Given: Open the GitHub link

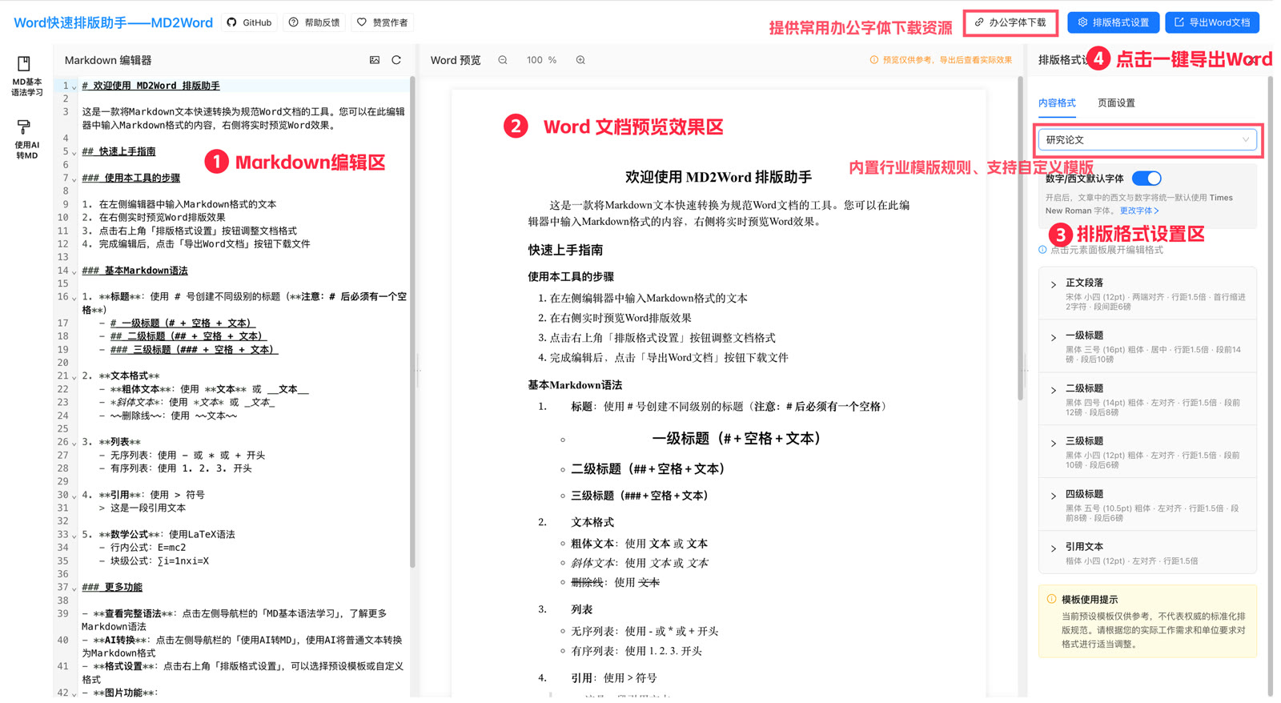Looking at the screenshot, I should pyautogui.click(x=250, y=22).
